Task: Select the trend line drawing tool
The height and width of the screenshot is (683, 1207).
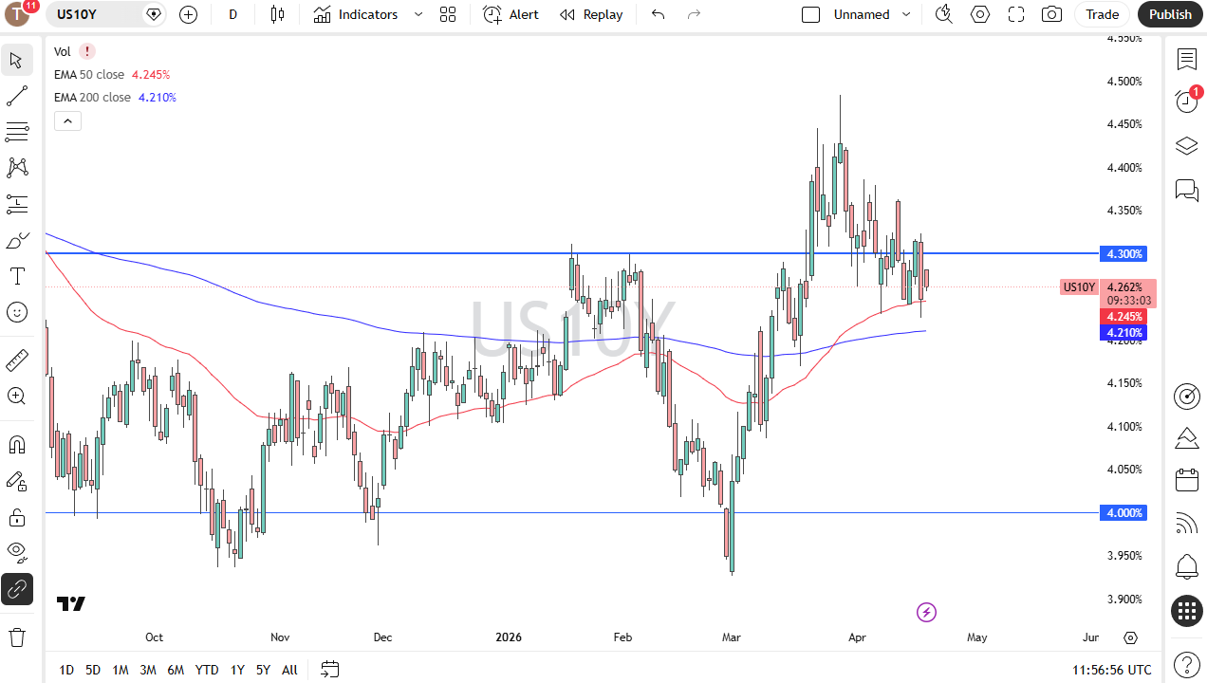Action: coord(17,96)
